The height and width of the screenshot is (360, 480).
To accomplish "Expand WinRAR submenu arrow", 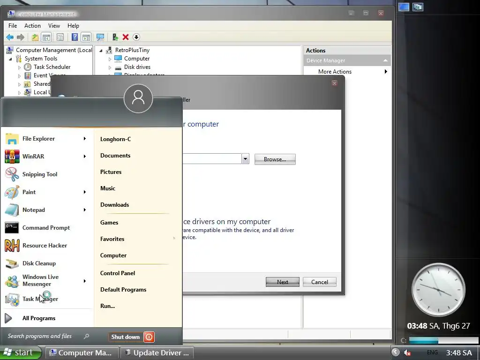I will tap(85, 157).
